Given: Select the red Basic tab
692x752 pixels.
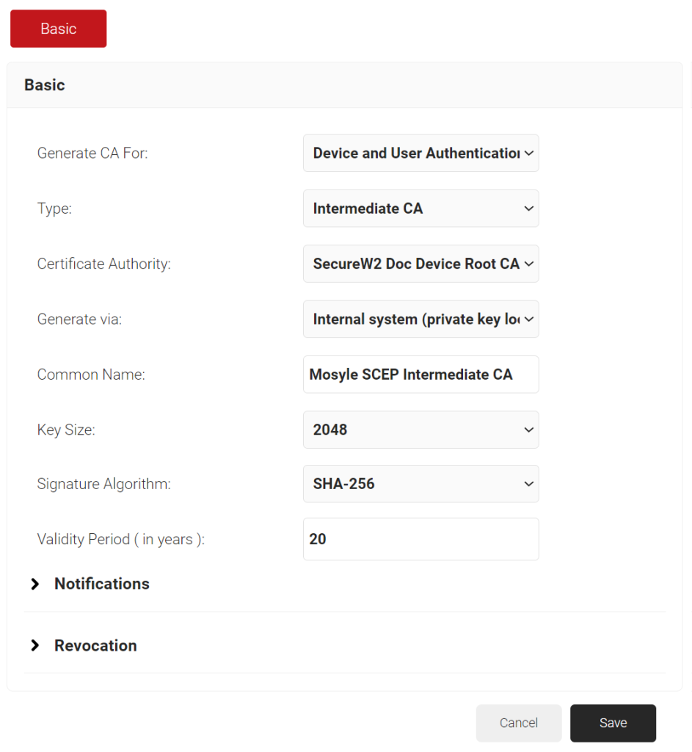Looking at the screenshot, I should tap(58, 28).
